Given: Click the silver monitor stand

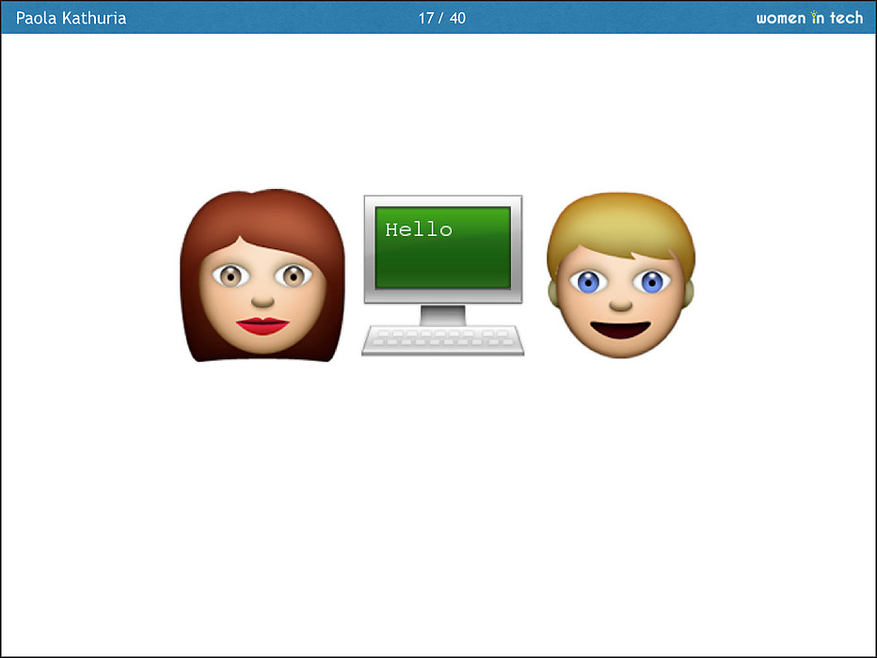Looking at the screenshot, I should click(x=442, y=315).
